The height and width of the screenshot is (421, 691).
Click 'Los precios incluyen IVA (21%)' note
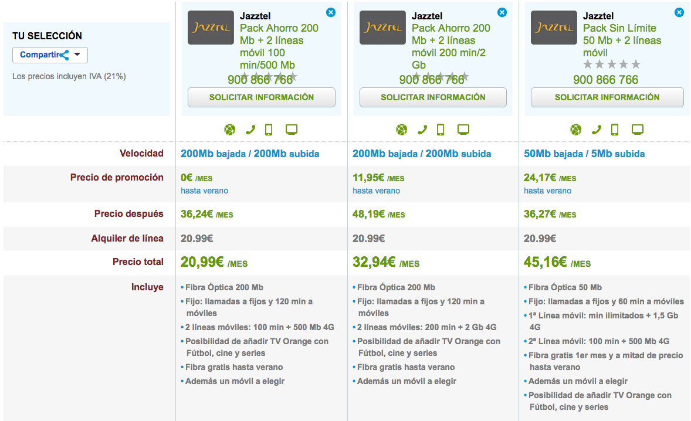tap(69, 77)
